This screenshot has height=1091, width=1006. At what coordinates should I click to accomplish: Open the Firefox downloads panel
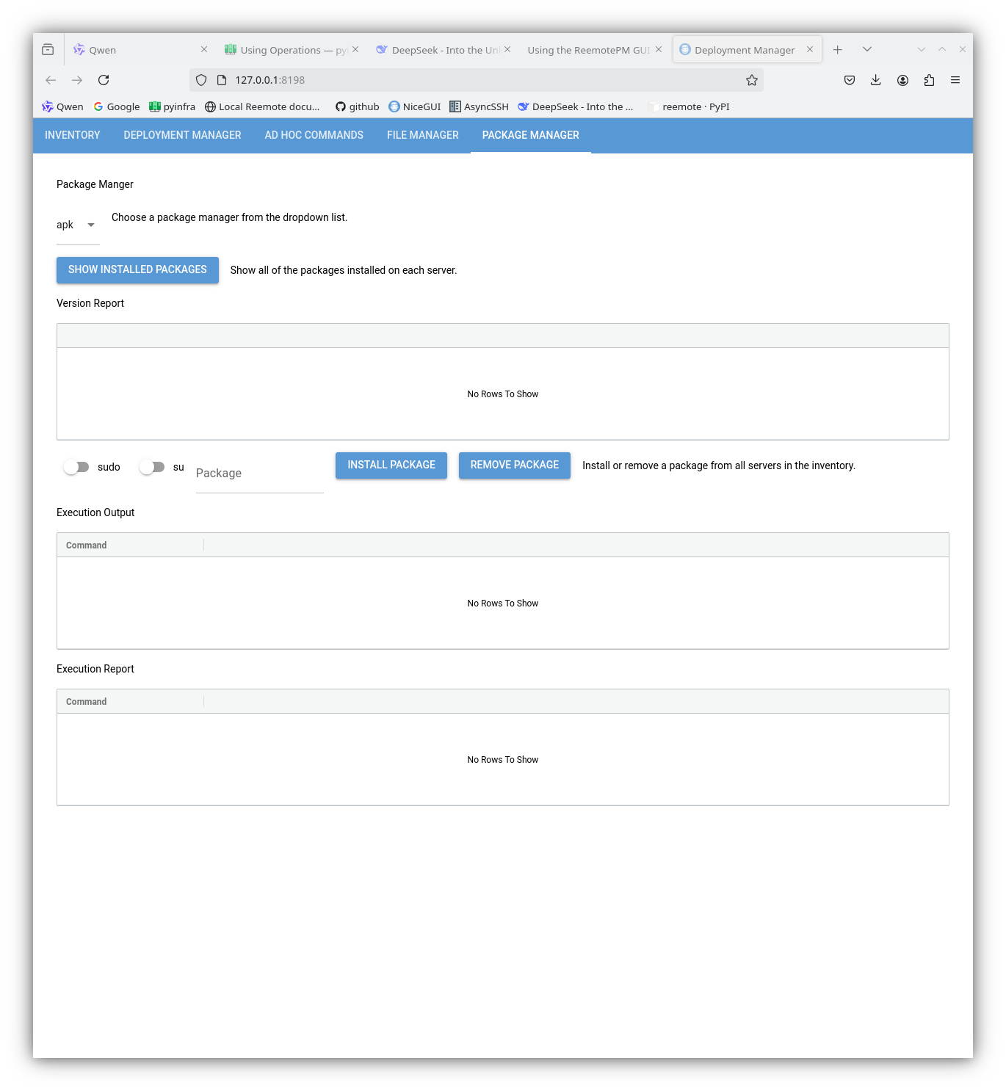click(x=875, y=80)
